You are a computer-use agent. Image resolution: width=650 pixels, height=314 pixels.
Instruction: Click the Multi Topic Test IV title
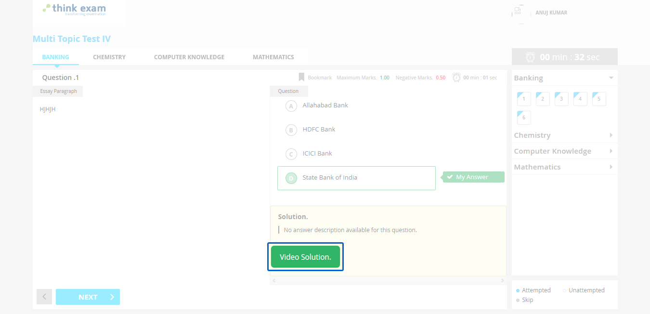72,39
